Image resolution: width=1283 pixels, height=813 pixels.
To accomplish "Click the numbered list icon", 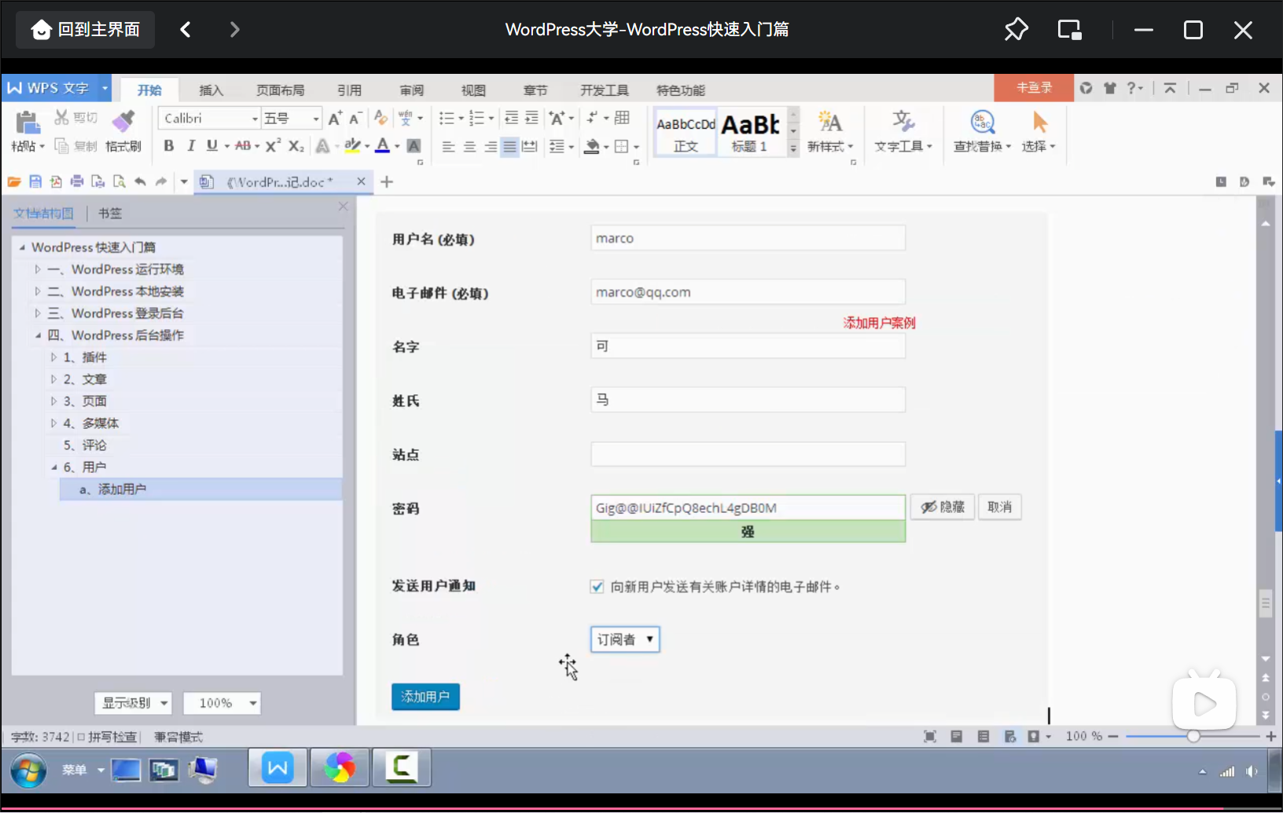I will (x=476, y=119).
